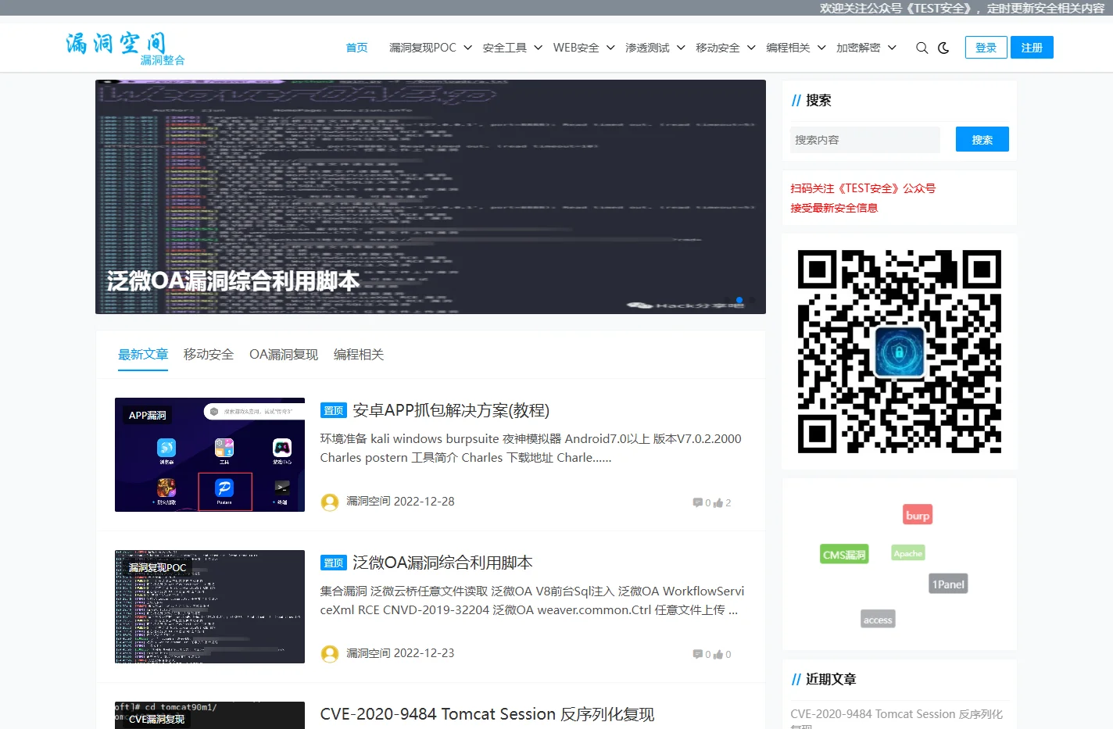Screen dimensions: 1113x729
Task: Click 接受最新安全信息 red text
Action: [x=834, y=208]
